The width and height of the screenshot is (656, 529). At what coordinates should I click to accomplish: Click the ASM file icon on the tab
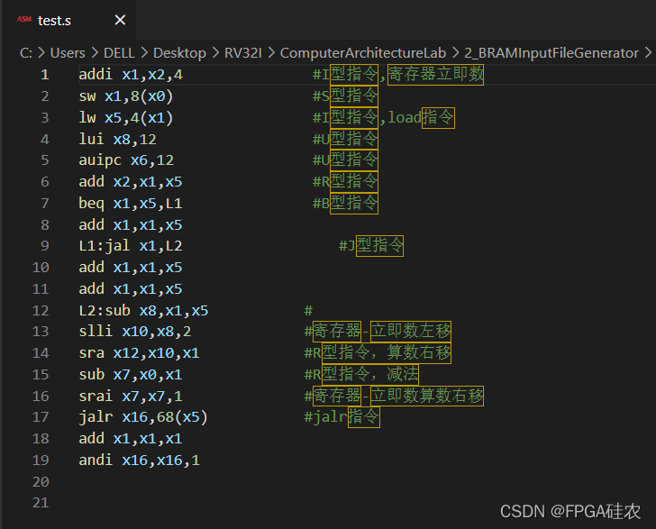coord(24,19)
